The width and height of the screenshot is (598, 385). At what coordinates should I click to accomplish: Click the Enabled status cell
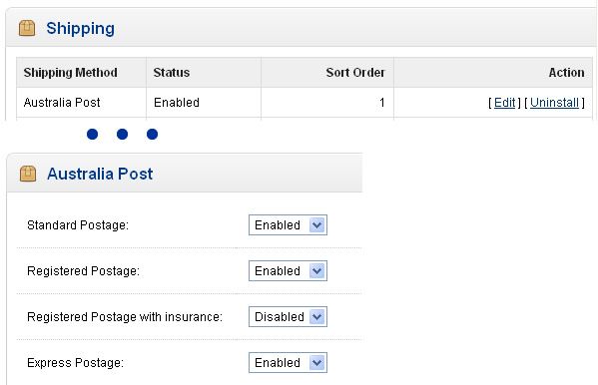click(x=177, y=103)
